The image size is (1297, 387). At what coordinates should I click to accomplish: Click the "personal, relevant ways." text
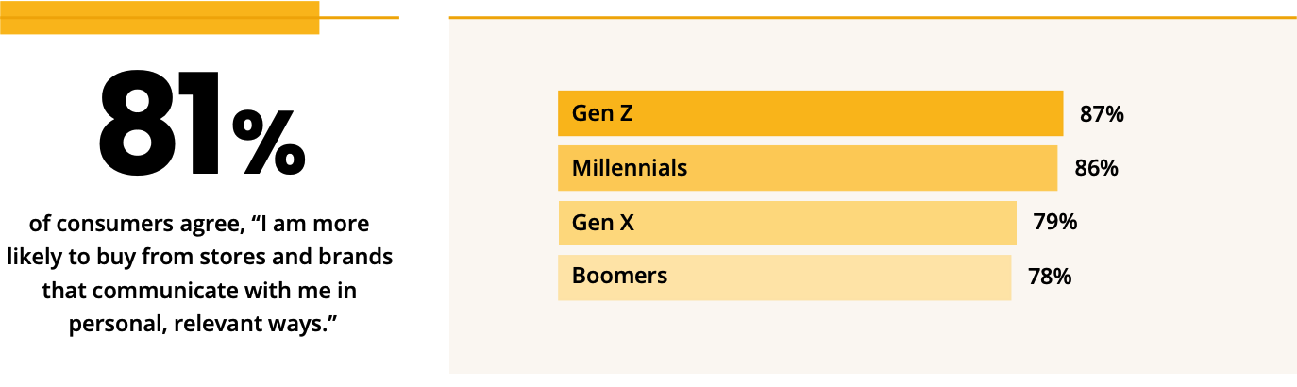pos(203,324)
